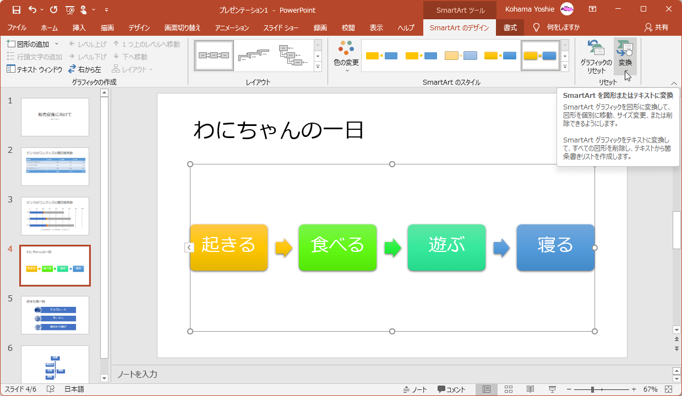The height and width of the screenshot is (396, 682).
Task: Open Customize Quick Access Toolbar arrow
Action: click(106, 9)
